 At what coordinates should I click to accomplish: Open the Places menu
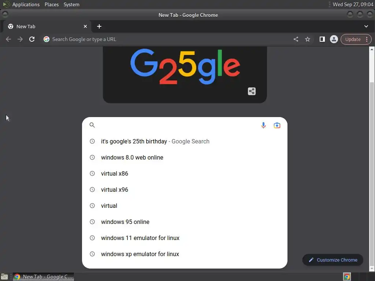[x=52, y=4]
